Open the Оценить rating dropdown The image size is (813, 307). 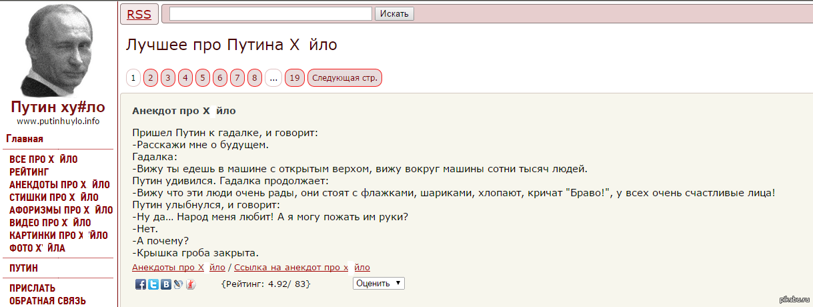pos(378,283)
